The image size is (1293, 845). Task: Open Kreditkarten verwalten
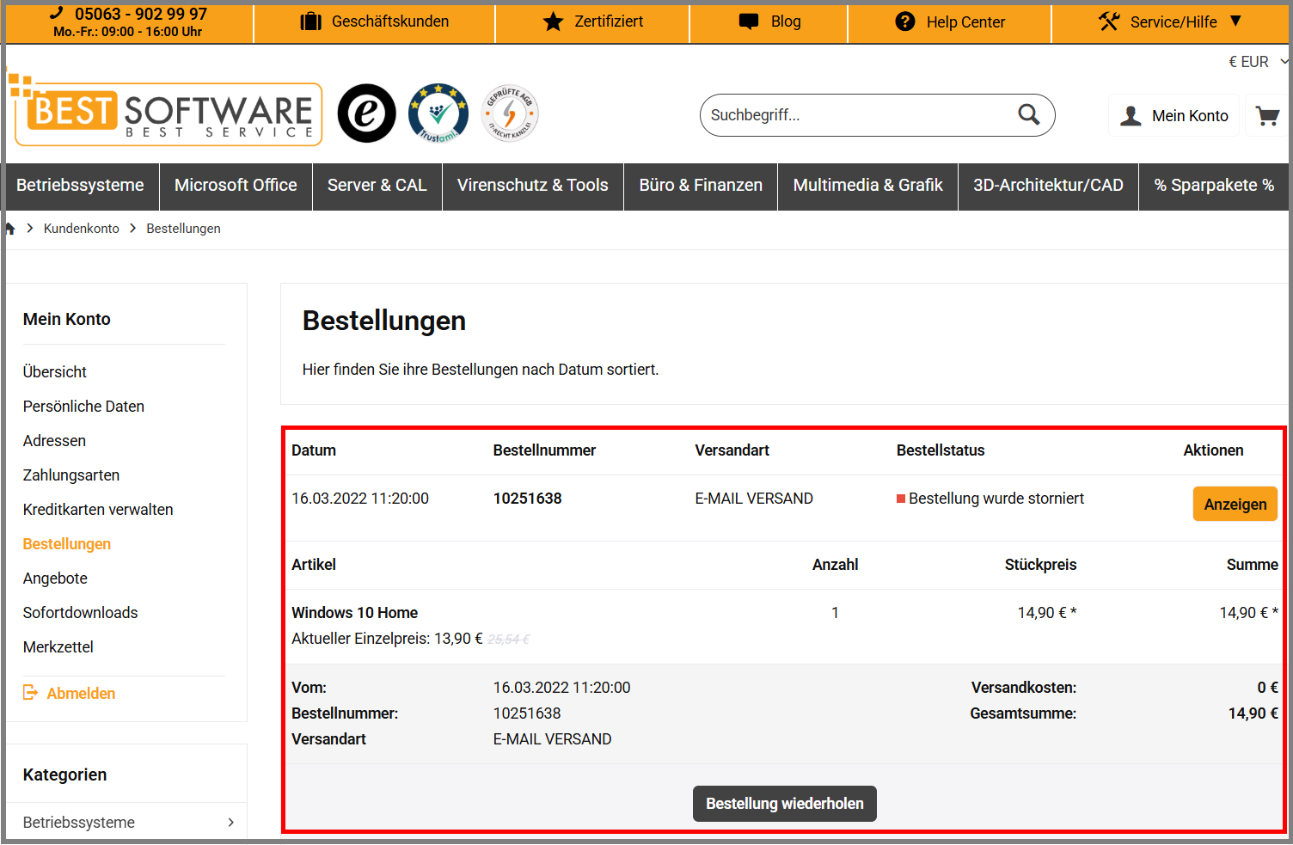click(x=98, y=510)
